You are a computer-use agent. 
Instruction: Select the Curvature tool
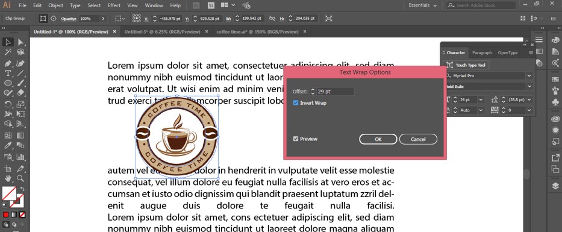pos(20,63)
